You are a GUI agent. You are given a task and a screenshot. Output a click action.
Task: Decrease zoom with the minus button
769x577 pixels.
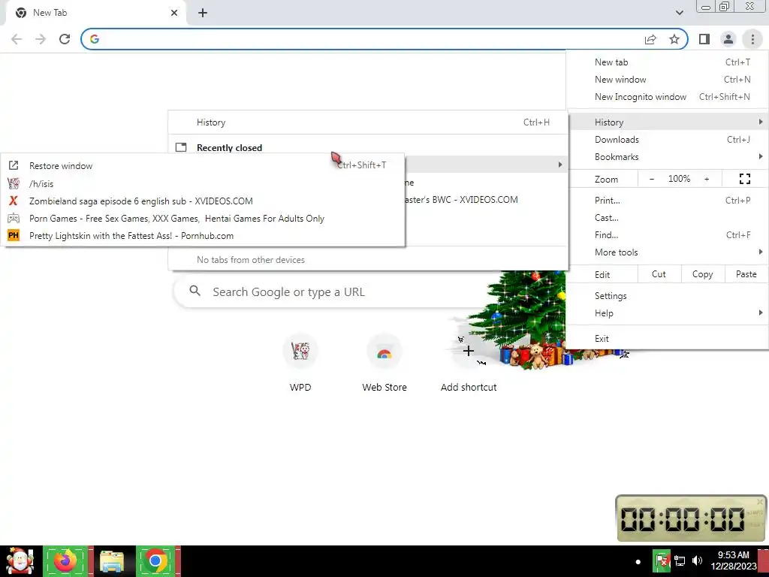(x=652, y=179)
